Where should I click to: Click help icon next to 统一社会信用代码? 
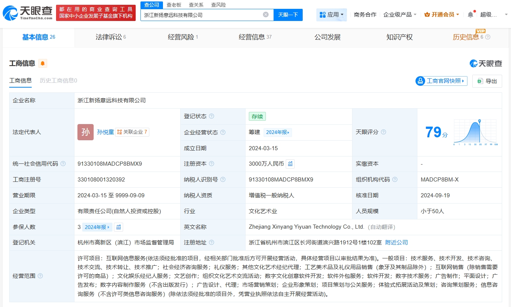click(63, 164)
